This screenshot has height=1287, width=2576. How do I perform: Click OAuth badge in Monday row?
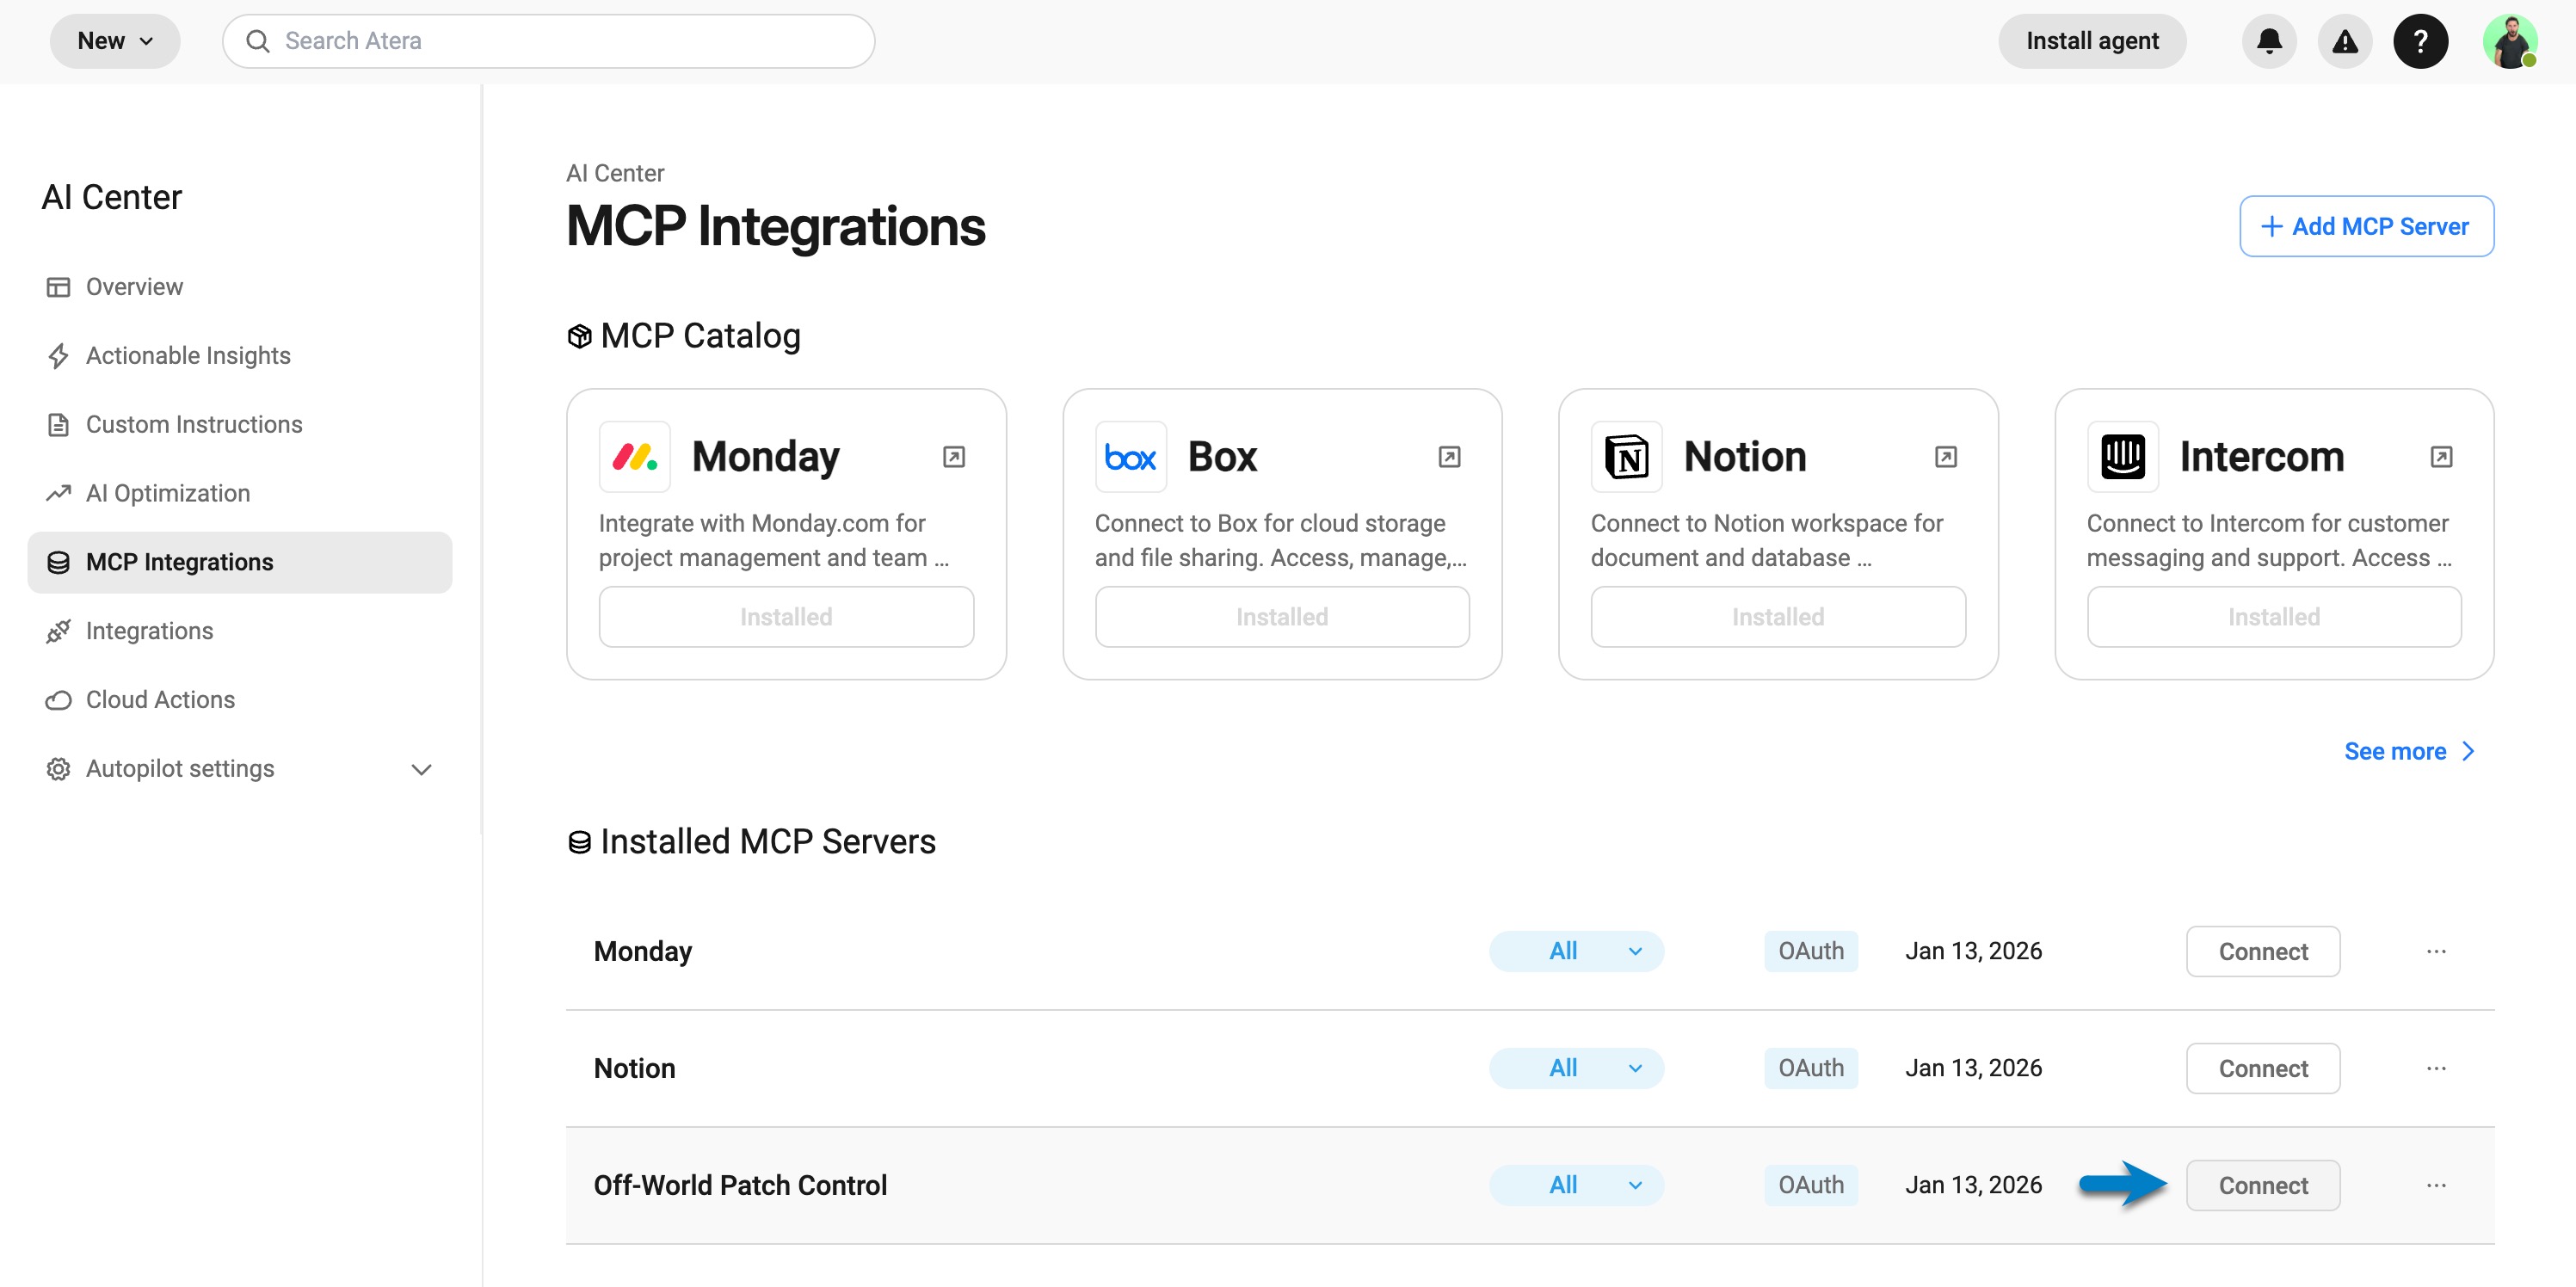[1810, 951]
